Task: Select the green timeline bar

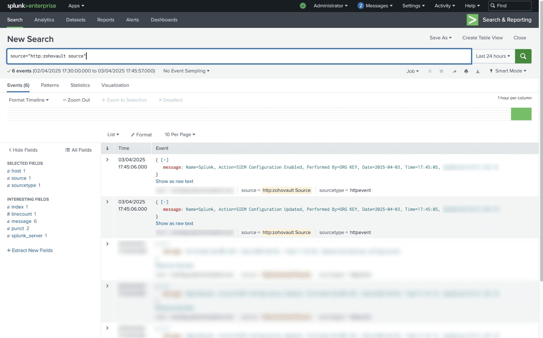Action: [521, 114]
